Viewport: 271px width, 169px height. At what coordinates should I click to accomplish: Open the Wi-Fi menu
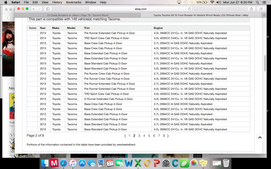click(x=212, y=2)
